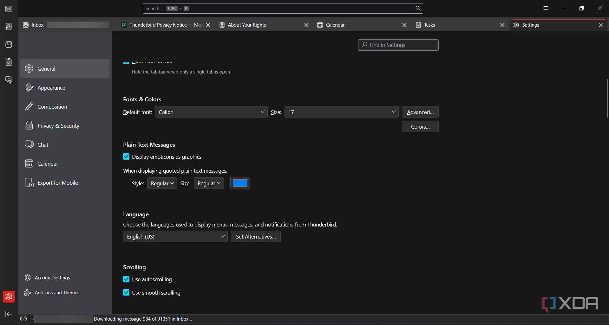Open Add-ons and Themes link
The width and height of the screenshot is (609, 325).
52,292
